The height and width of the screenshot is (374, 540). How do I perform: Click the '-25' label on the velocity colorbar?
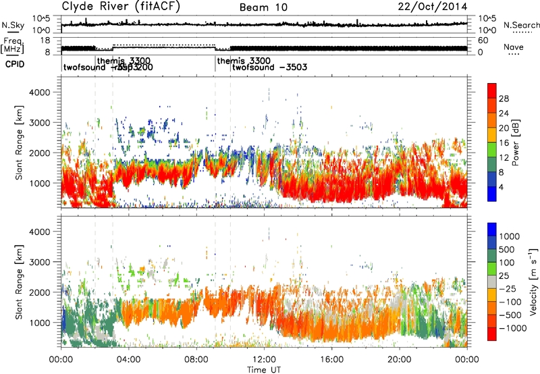pos(507,288)
